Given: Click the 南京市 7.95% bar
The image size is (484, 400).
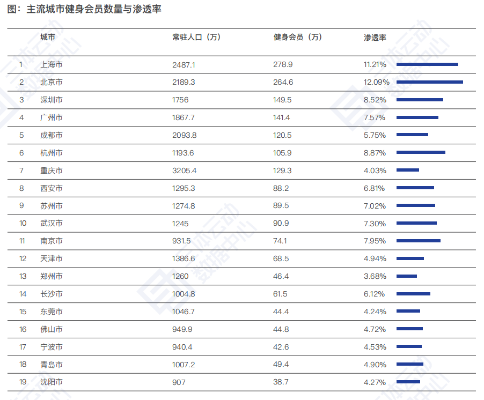Looking at the screenshot, I should pyautogui.click(x=419, y=241).
